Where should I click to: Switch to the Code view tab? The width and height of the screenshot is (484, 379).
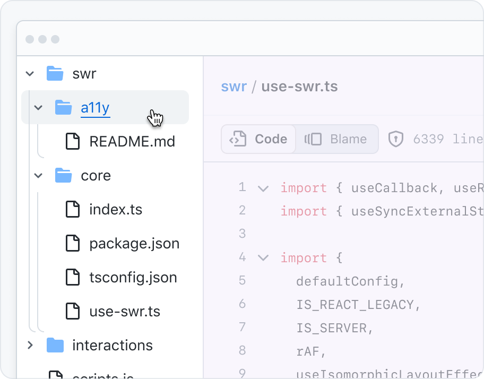pos(258,139)
